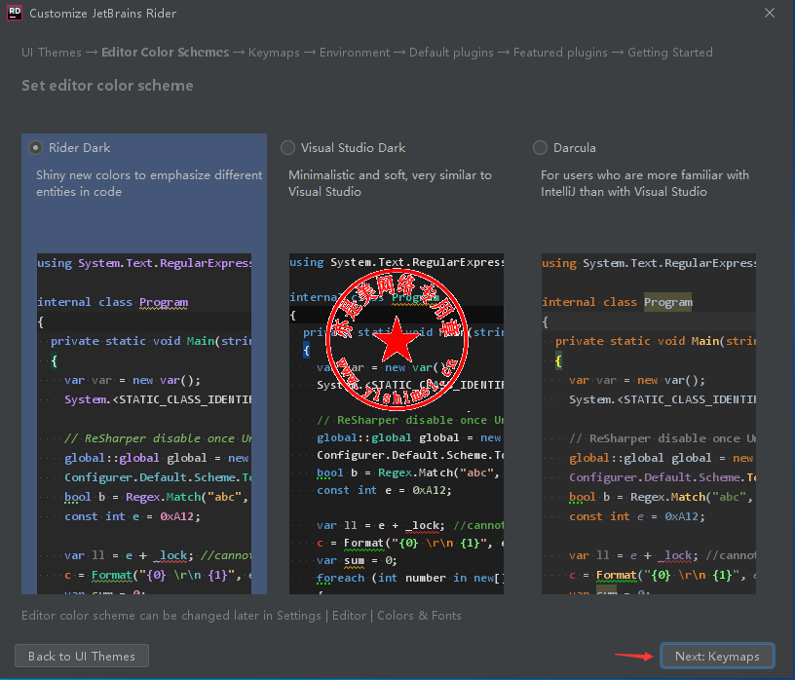
Task: Click the 'Rider Dark' label text
Action: [x=79, y=148]
